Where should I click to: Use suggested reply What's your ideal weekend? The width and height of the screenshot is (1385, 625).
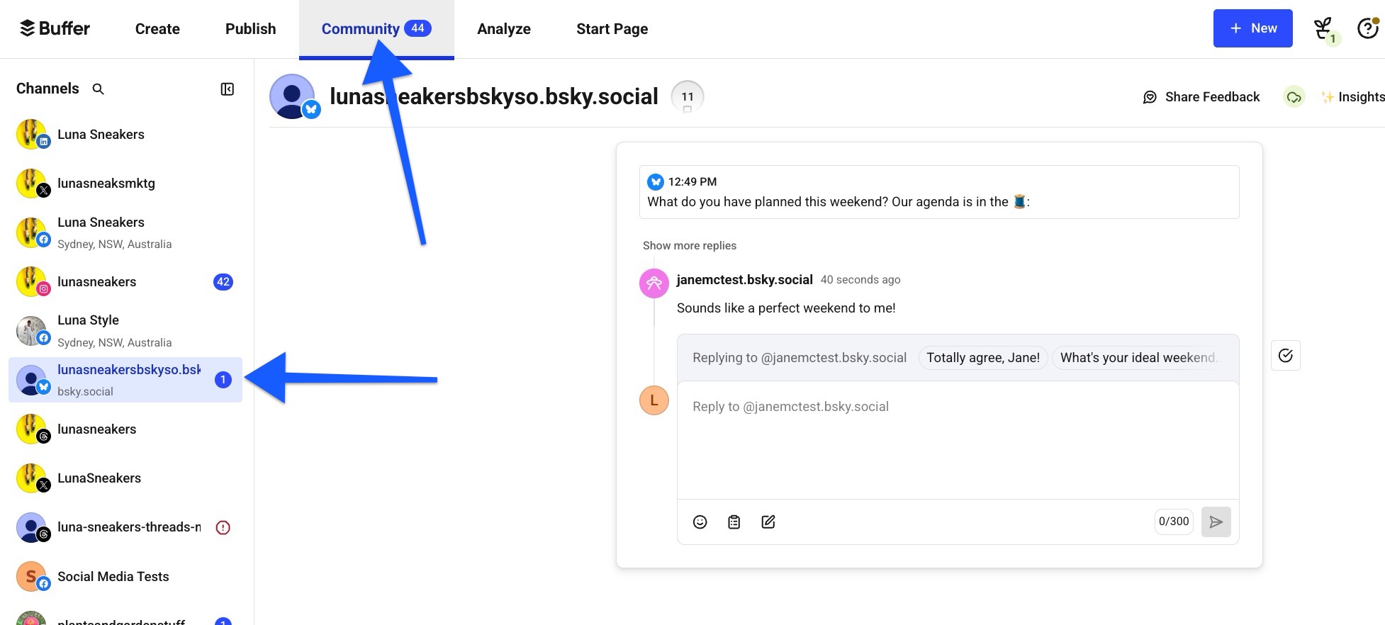[x=1138, y=358]
